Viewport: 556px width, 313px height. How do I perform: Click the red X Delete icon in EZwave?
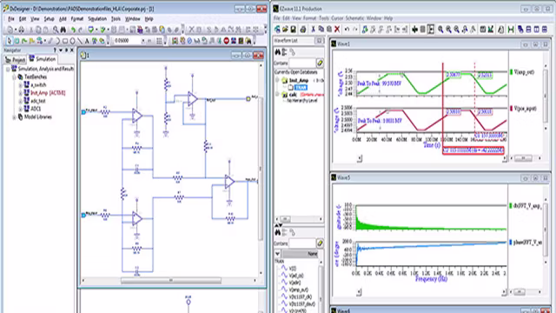coord(337,30)
